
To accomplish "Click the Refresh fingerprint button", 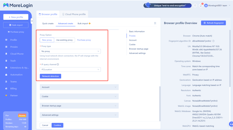I will (x=213, y=23).
